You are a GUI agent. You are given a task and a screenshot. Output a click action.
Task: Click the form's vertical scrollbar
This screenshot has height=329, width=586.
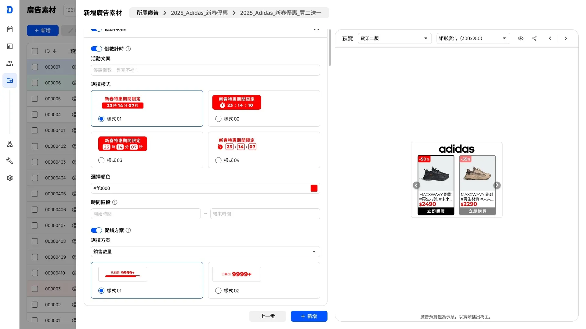(330, 47)
